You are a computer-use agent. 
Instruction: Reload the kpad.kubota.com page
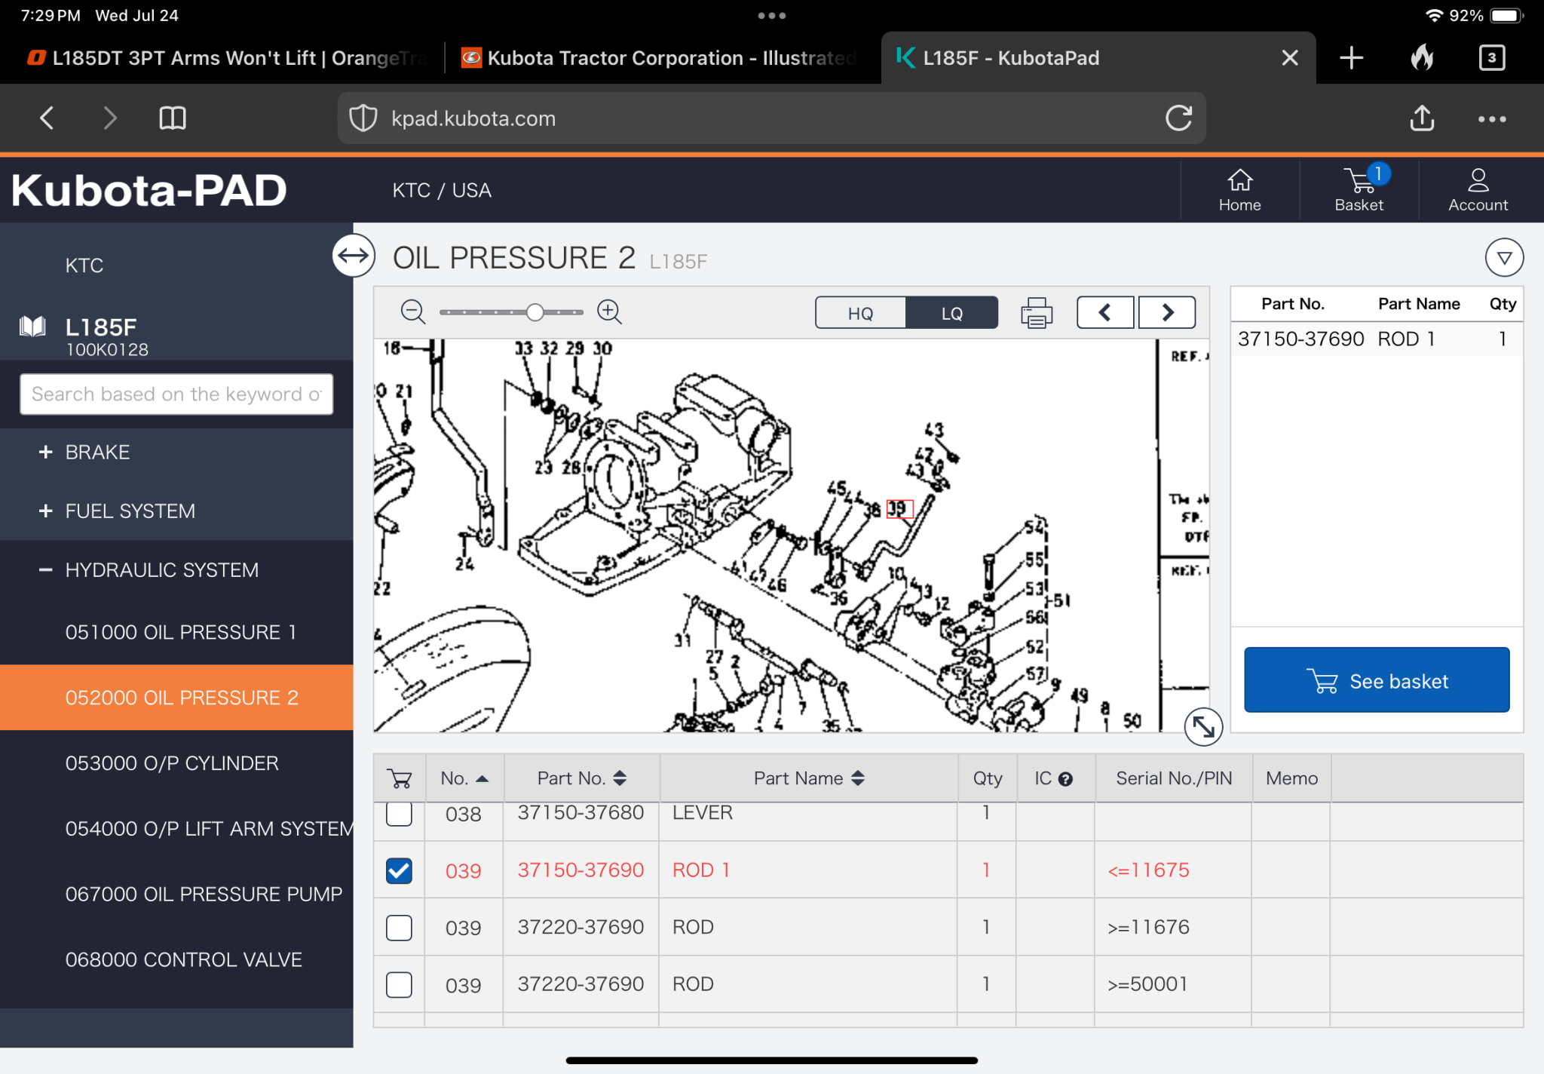(x=1178, y=118)
